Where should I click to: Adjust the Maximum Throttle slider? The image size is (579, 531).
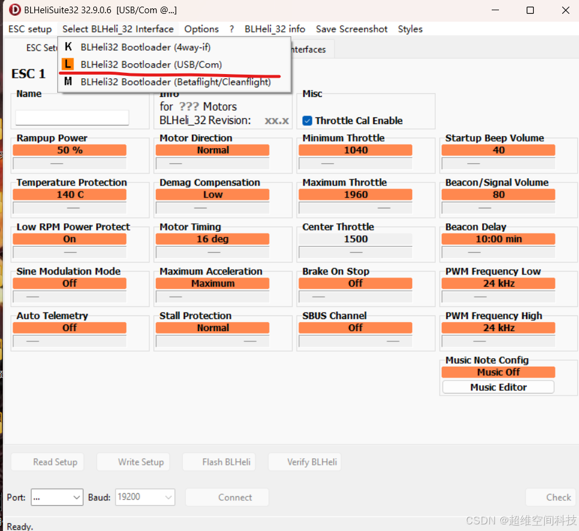pos(355,208)
